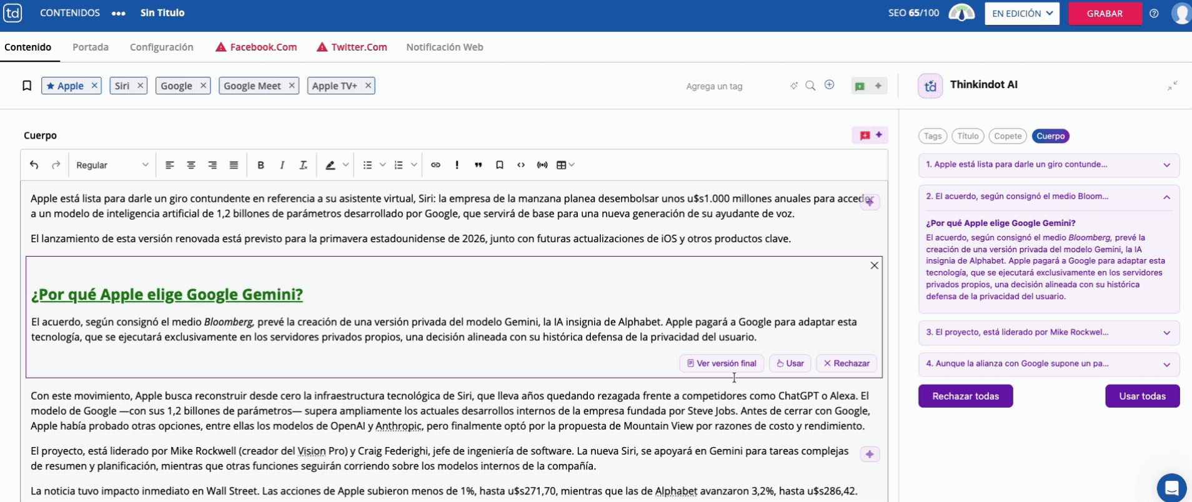
Task: Toggle bold formatting
Action: coord(261,165)
